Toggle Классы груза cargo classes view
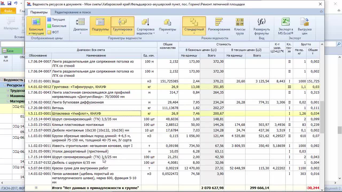Screen dimensions: 342x192 click(x=240, y=26)
